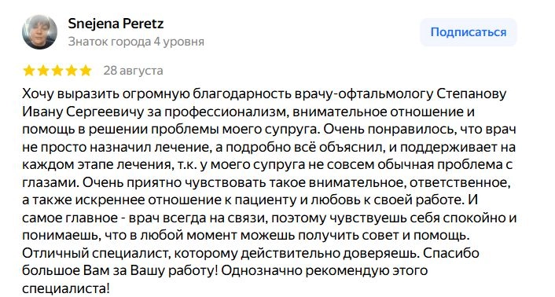Click the 28 августа review date
This screenshot has height=297, width=555.
pyautogui.click(x=133, y=71)
